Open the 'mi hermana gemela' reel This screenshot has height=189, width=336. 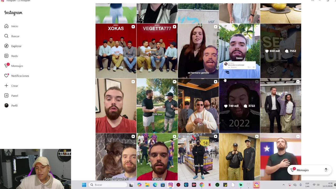point(198,51)
